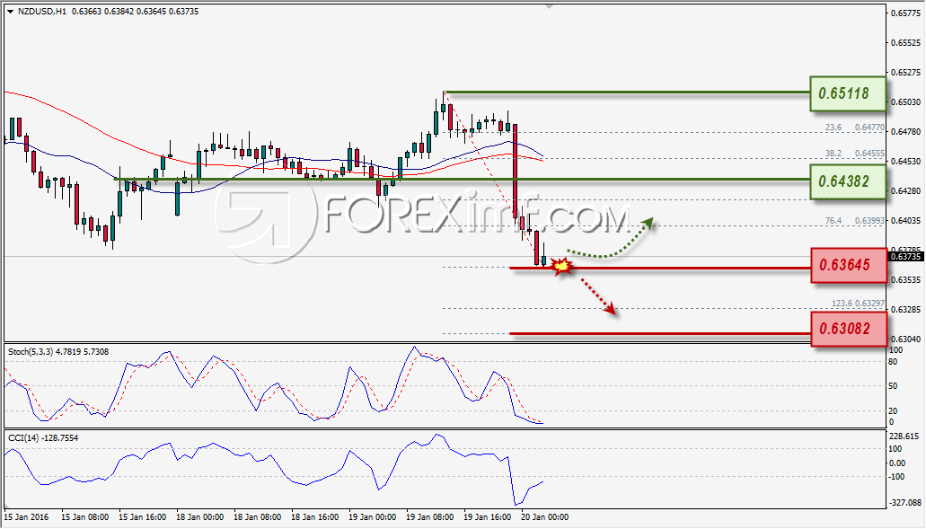Viewport: 926px width, 529px height.
Task: Pick the 0.64035 price axis label
Action: pos(905,220)
